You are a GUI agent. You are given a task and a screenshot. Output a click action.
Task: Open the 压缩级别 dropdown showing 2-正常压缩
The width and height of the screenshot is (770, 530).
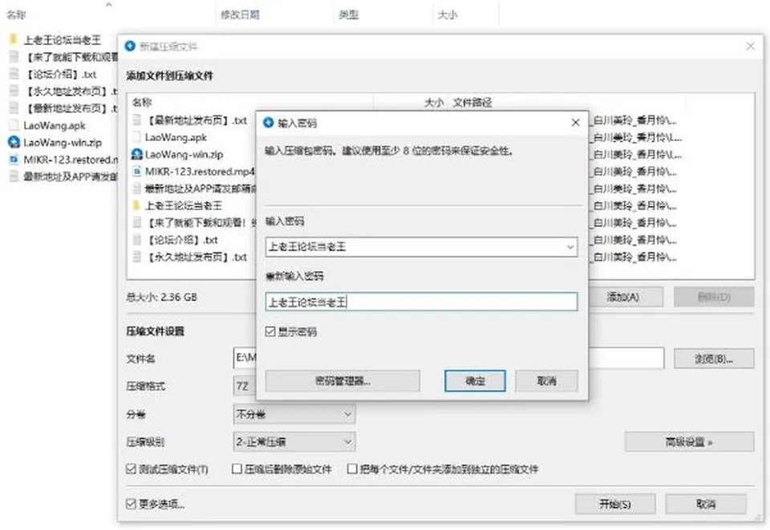[x=294, y=442]
